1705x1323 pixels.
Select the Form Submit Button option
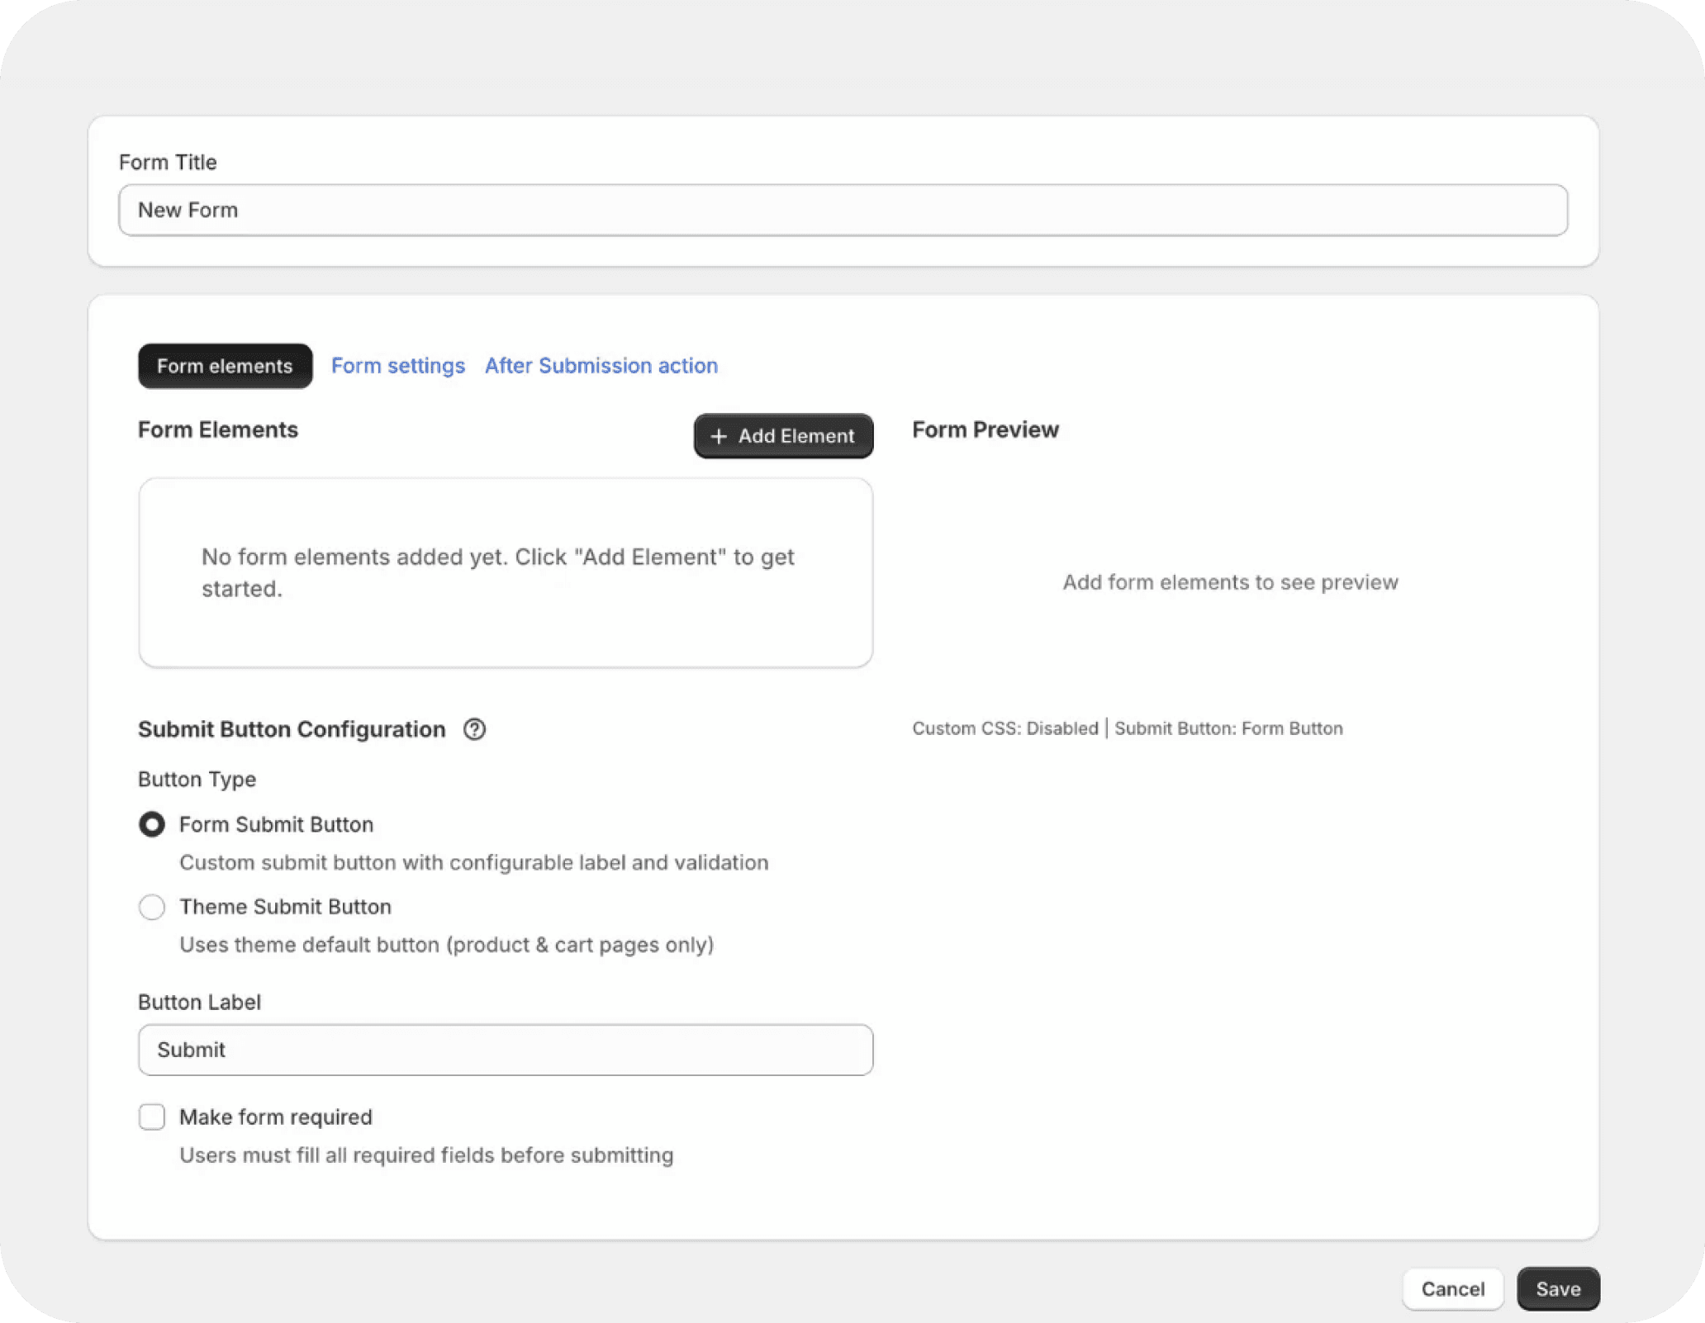pos(152,824)
